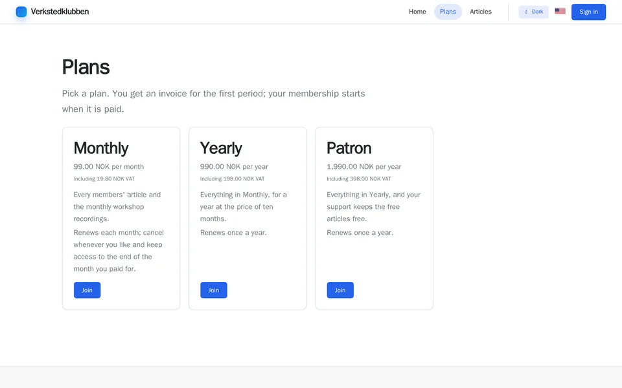Click "Including 19.80 NOK VAT" note
Image resolution: width=622 pixels, height=388 pixels.
[104, 179]
